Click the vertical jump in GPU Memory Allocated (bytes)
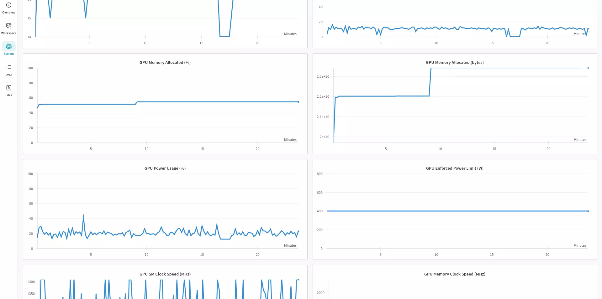 [430, 82]
